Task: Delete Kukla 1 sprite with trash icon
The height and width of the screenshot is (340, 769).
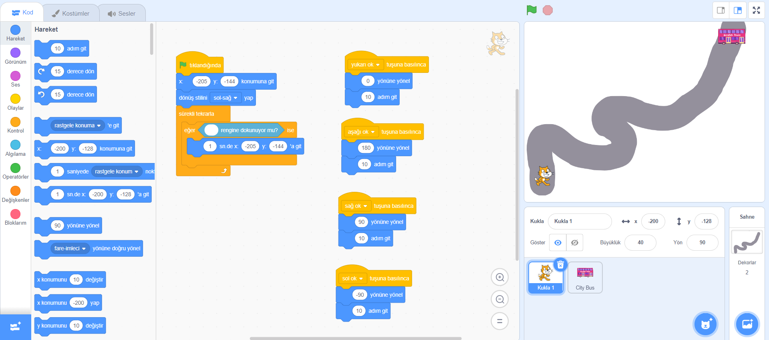Action: [x=561, y=264]
